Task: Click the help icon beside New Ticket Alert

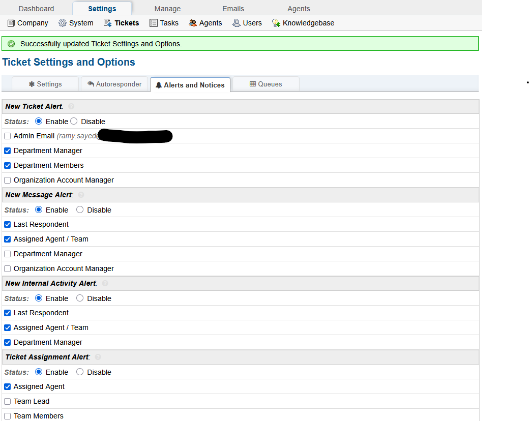Action: 71,107
